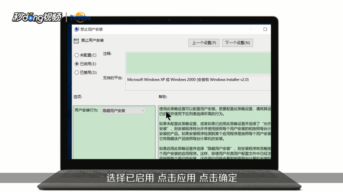This screenshot has width=343, height=192.
Task: Click the 用户安装行为: label
Action: coord(87,110)
